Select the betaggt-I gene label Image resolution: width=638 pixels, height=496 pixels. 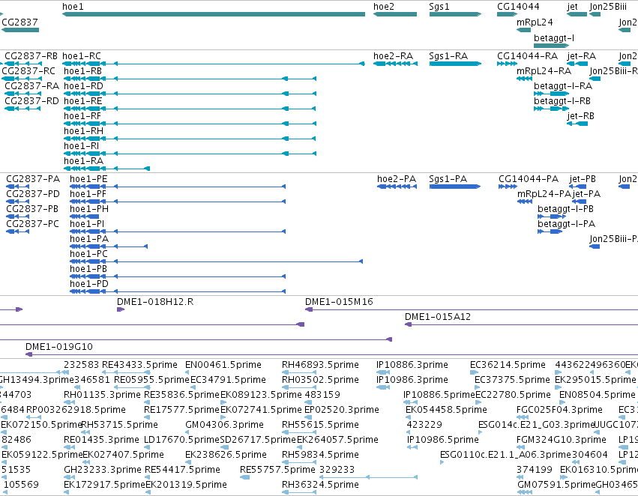(x=554, y=38)
